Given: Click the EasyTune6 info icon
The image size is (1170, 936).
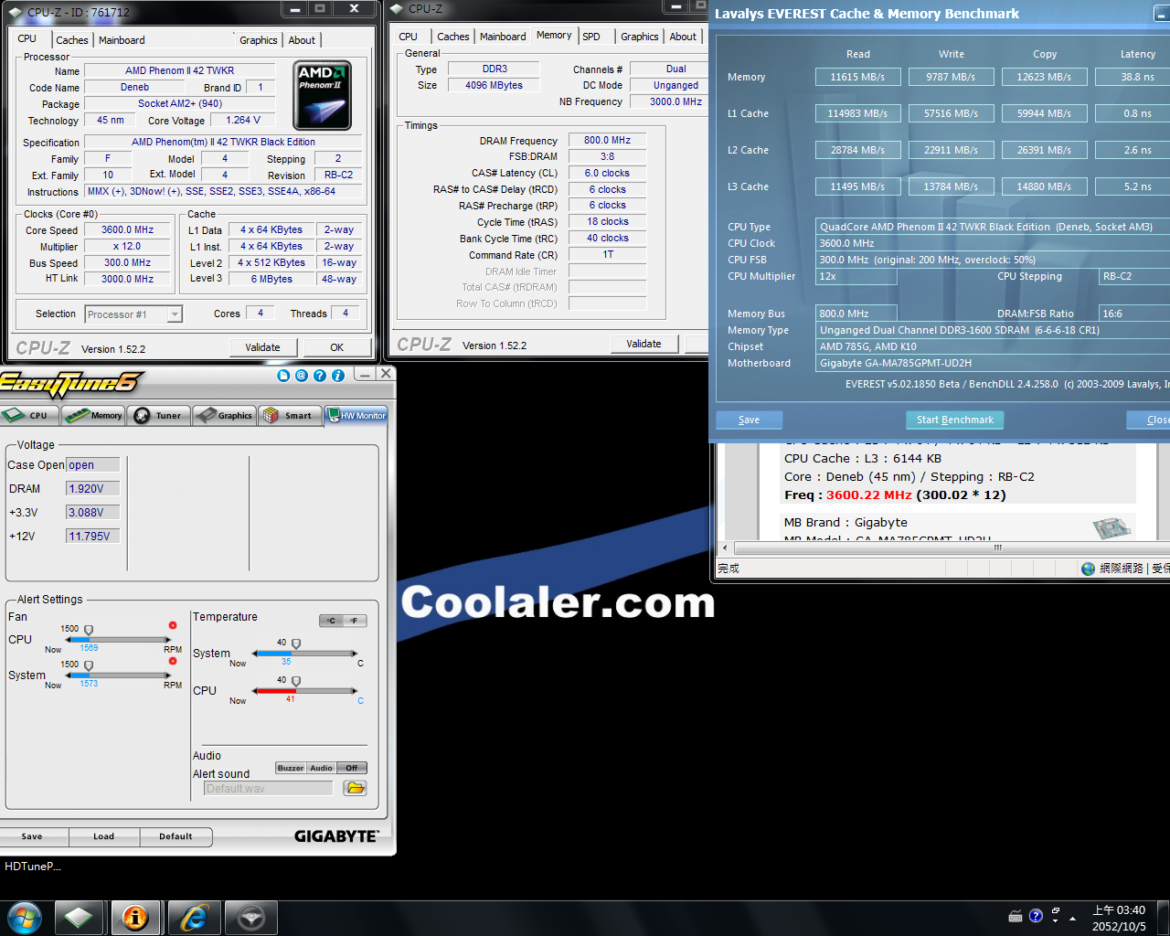Looking at the screenshot, I should click(338, 376).
